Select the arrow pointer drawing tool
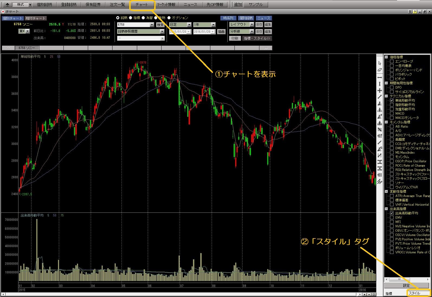The height and width of the screenshot is (297, 432). coord(379,63)
